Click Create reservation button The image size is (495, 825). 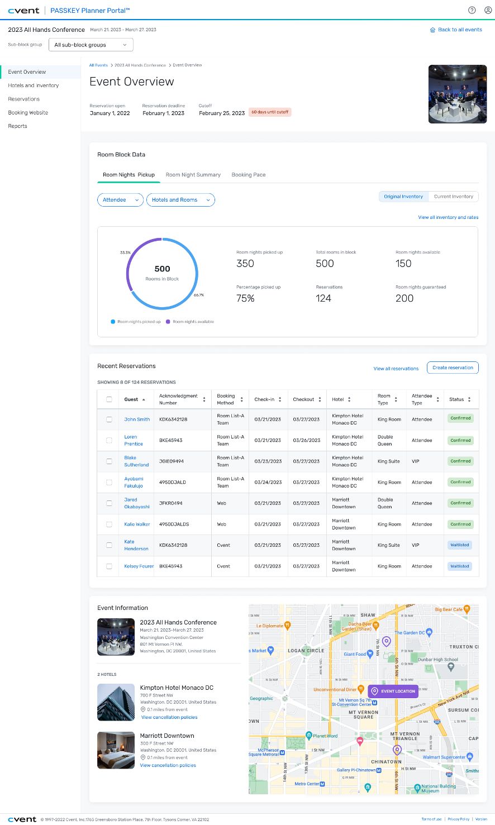[453, 368]
